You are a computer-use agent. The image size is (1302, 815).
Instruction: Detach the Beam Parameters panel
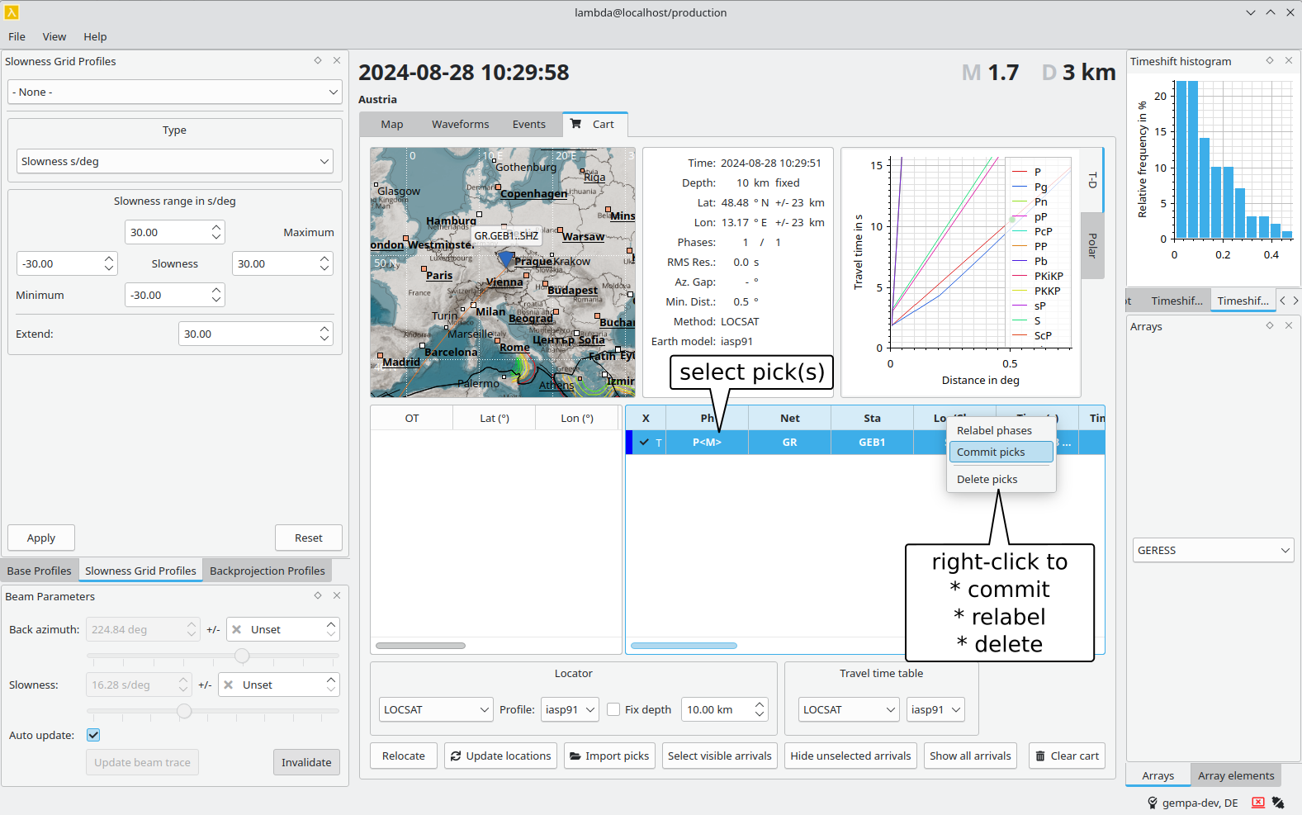click(x=318, y=595)
